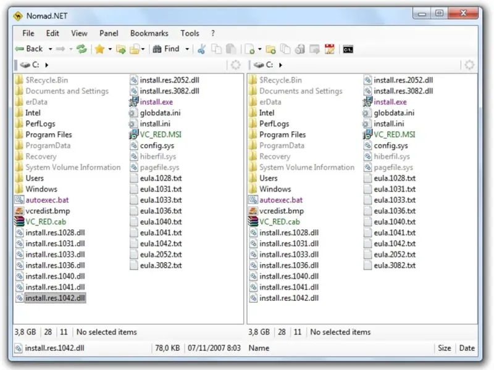Open the Edit menu
The image size is (494, 370).
point(52,33)
